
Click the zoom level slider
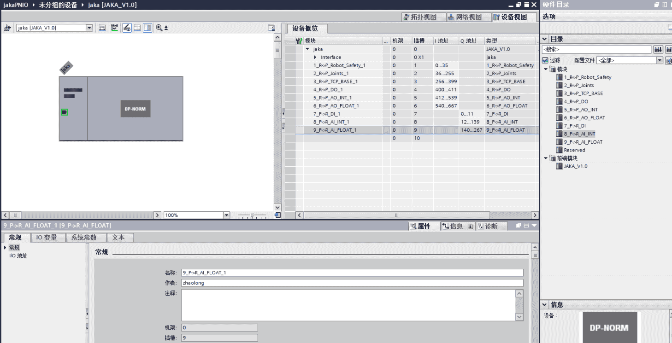pyautogui.click(x=252, y=215)
